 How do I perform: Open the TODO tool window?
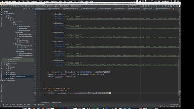[x=12, y=104]
